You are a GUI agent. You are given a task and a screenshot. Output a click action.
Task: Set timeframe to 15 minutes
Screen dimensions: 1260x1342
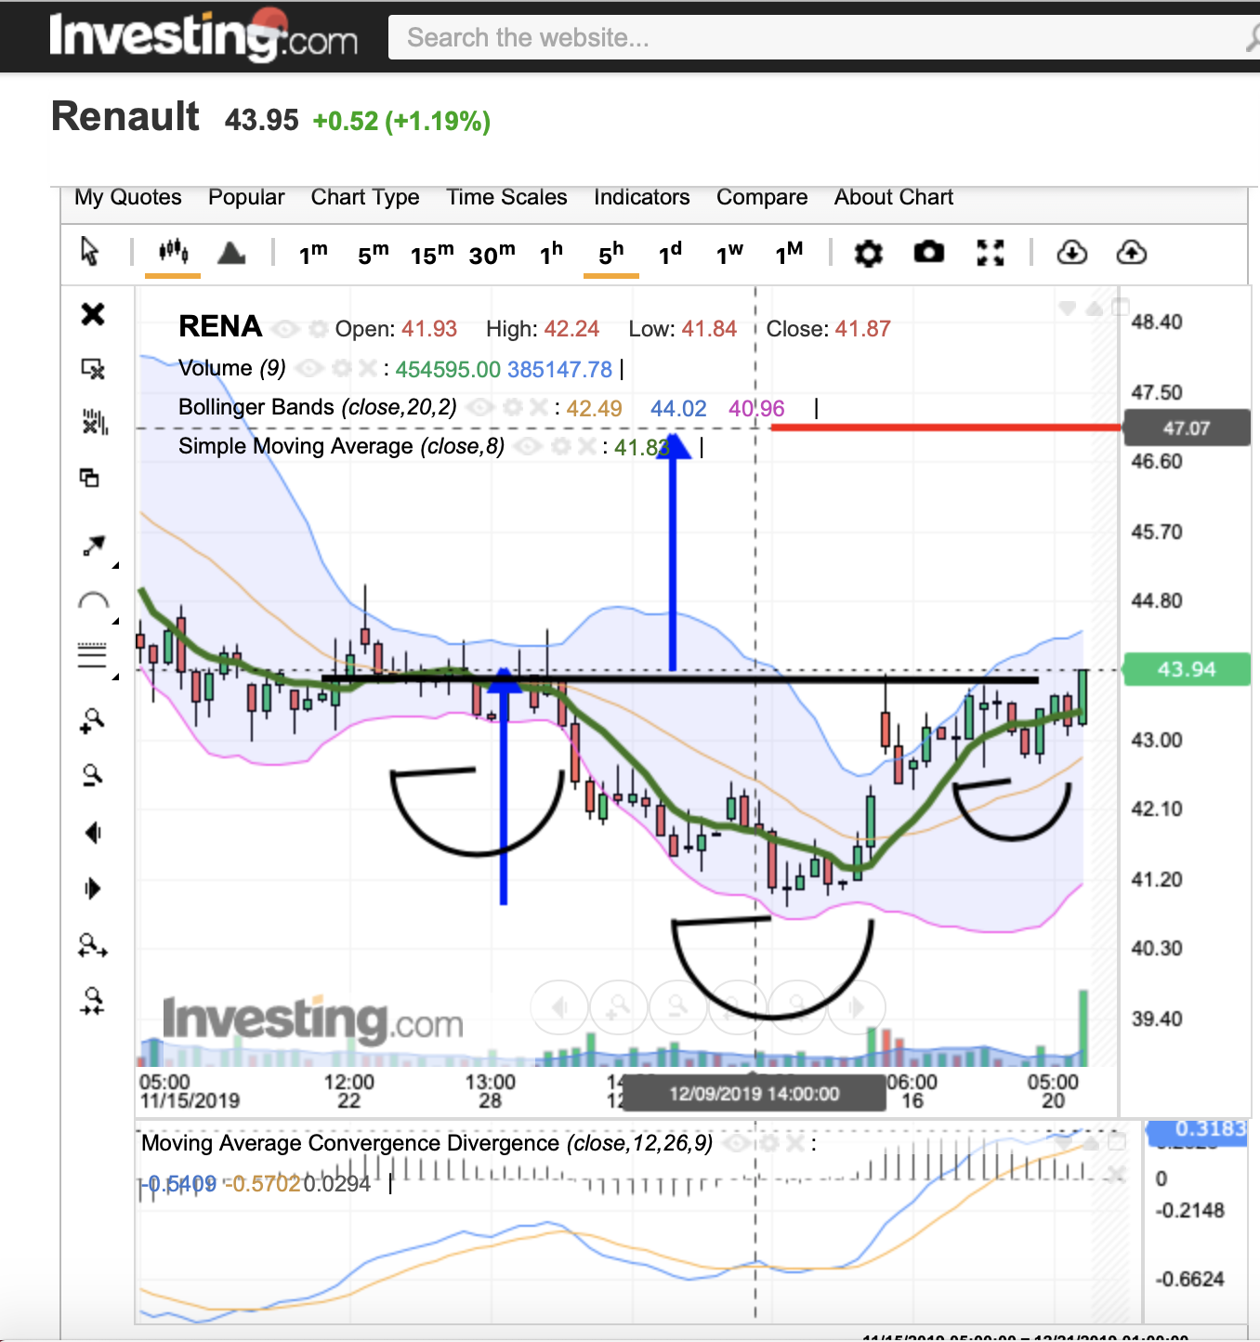[x=432, y=253]
